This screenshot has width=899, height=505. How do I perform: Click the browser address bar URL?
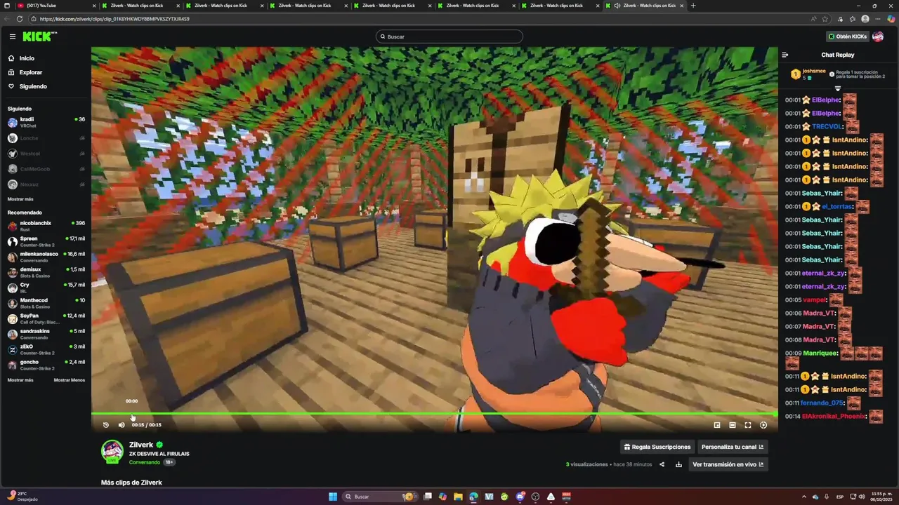(114, 19)
